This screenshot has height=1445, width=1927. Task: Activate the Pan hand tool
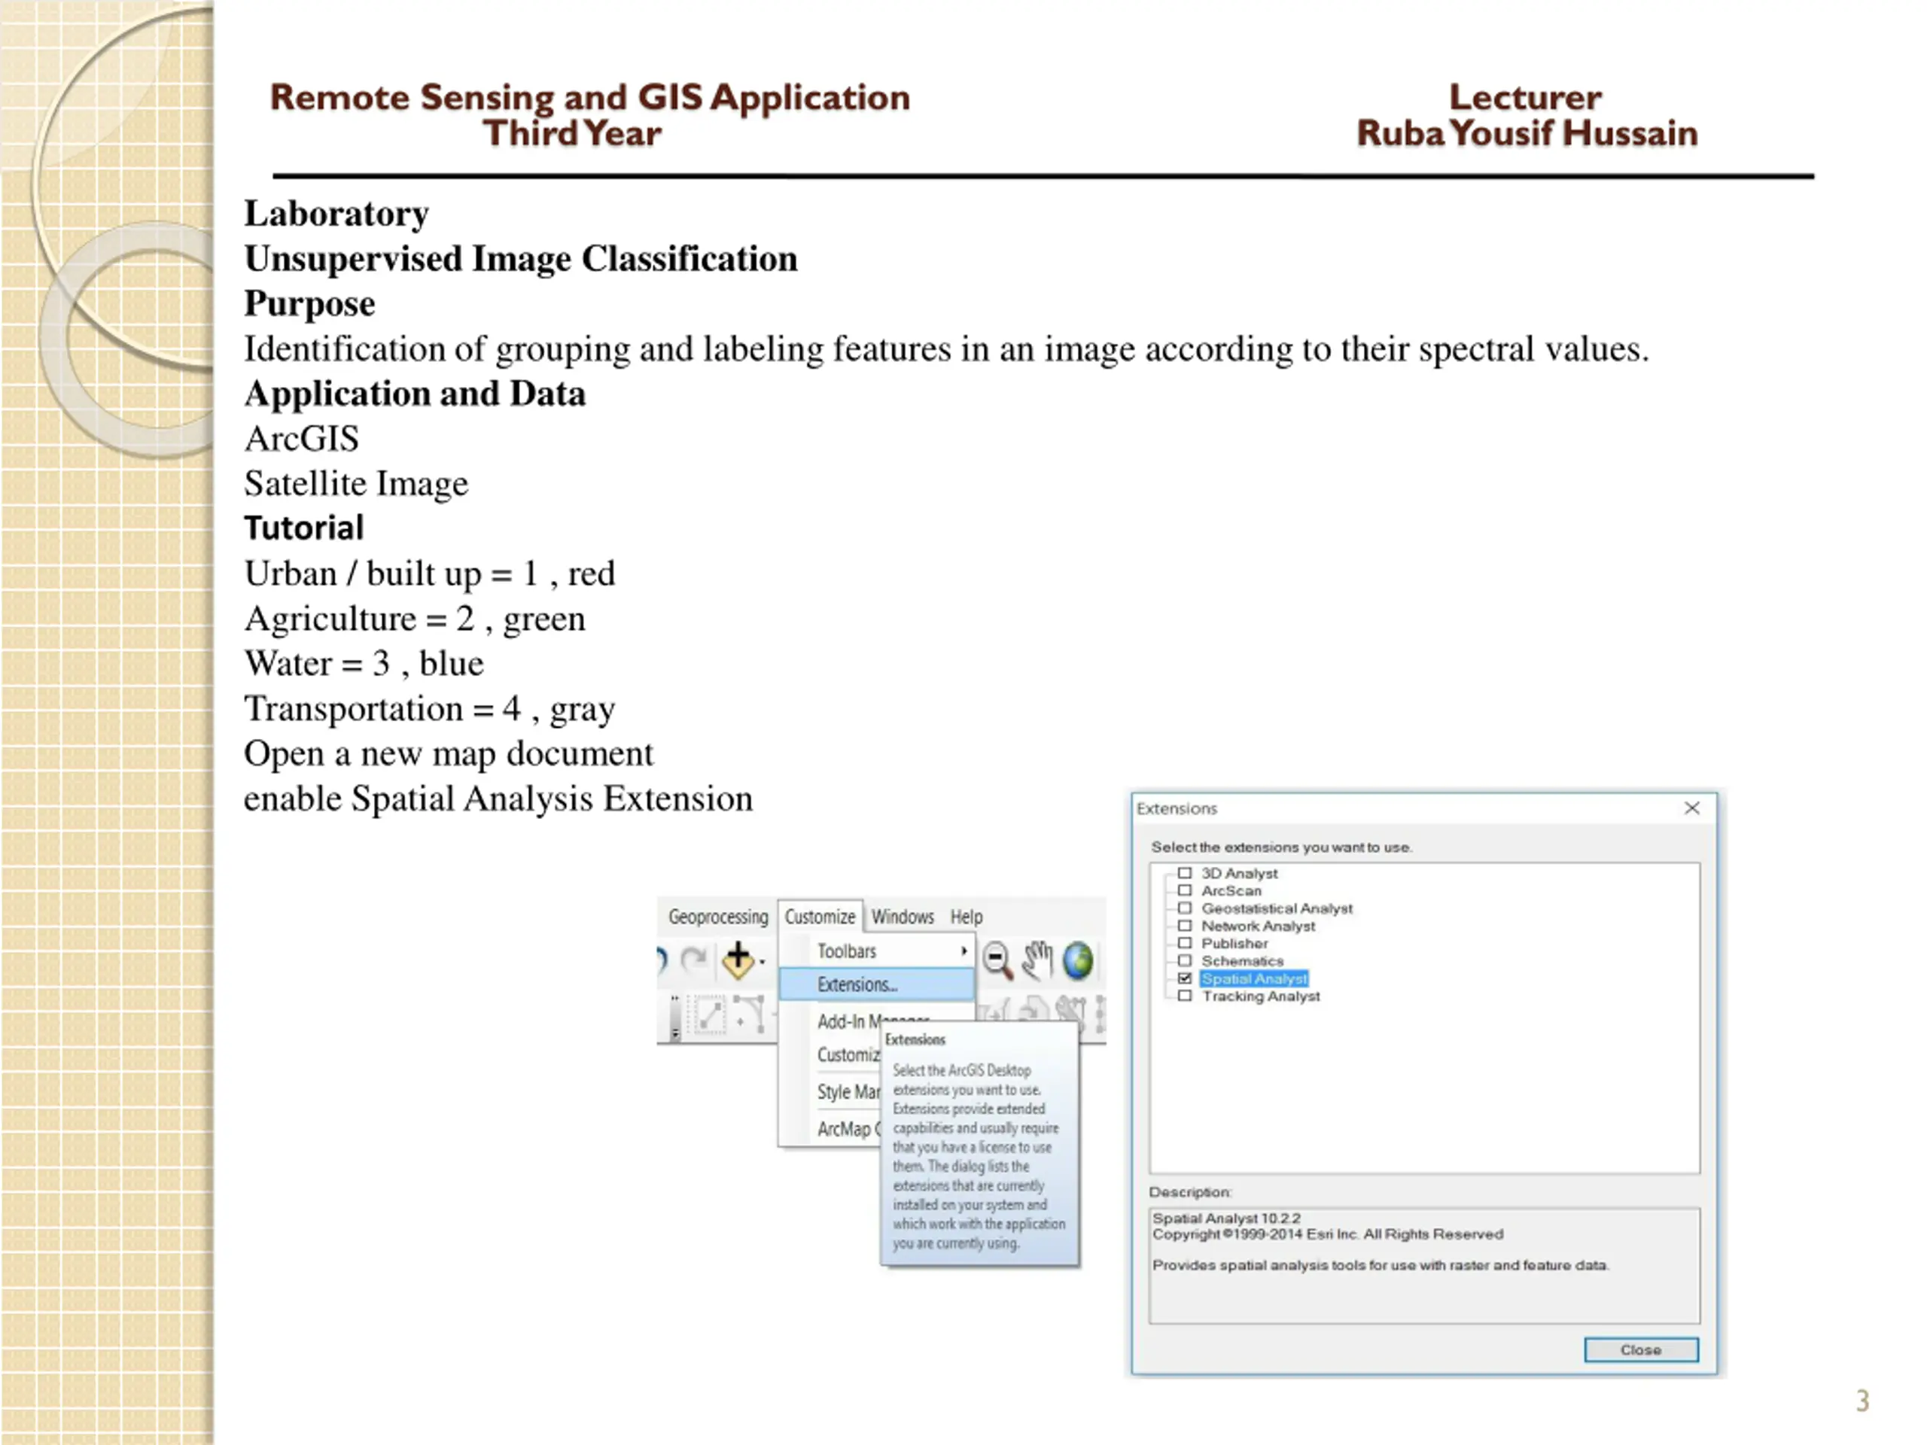click(x=1037, y=961)
